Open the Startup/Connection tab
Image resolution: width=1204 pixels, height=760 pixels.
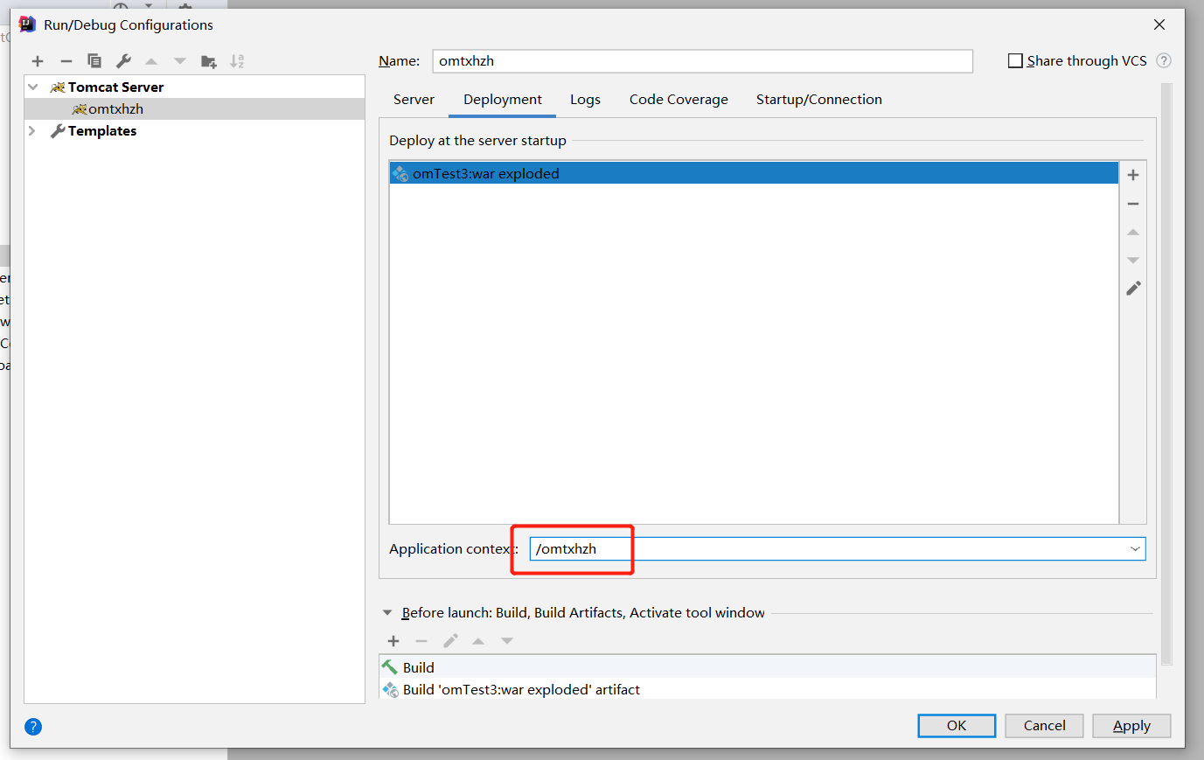[x=819, y=100]
